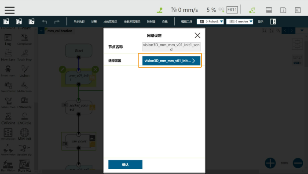
Task: Open the log view icon at top right
Action: tap(298, 10)
